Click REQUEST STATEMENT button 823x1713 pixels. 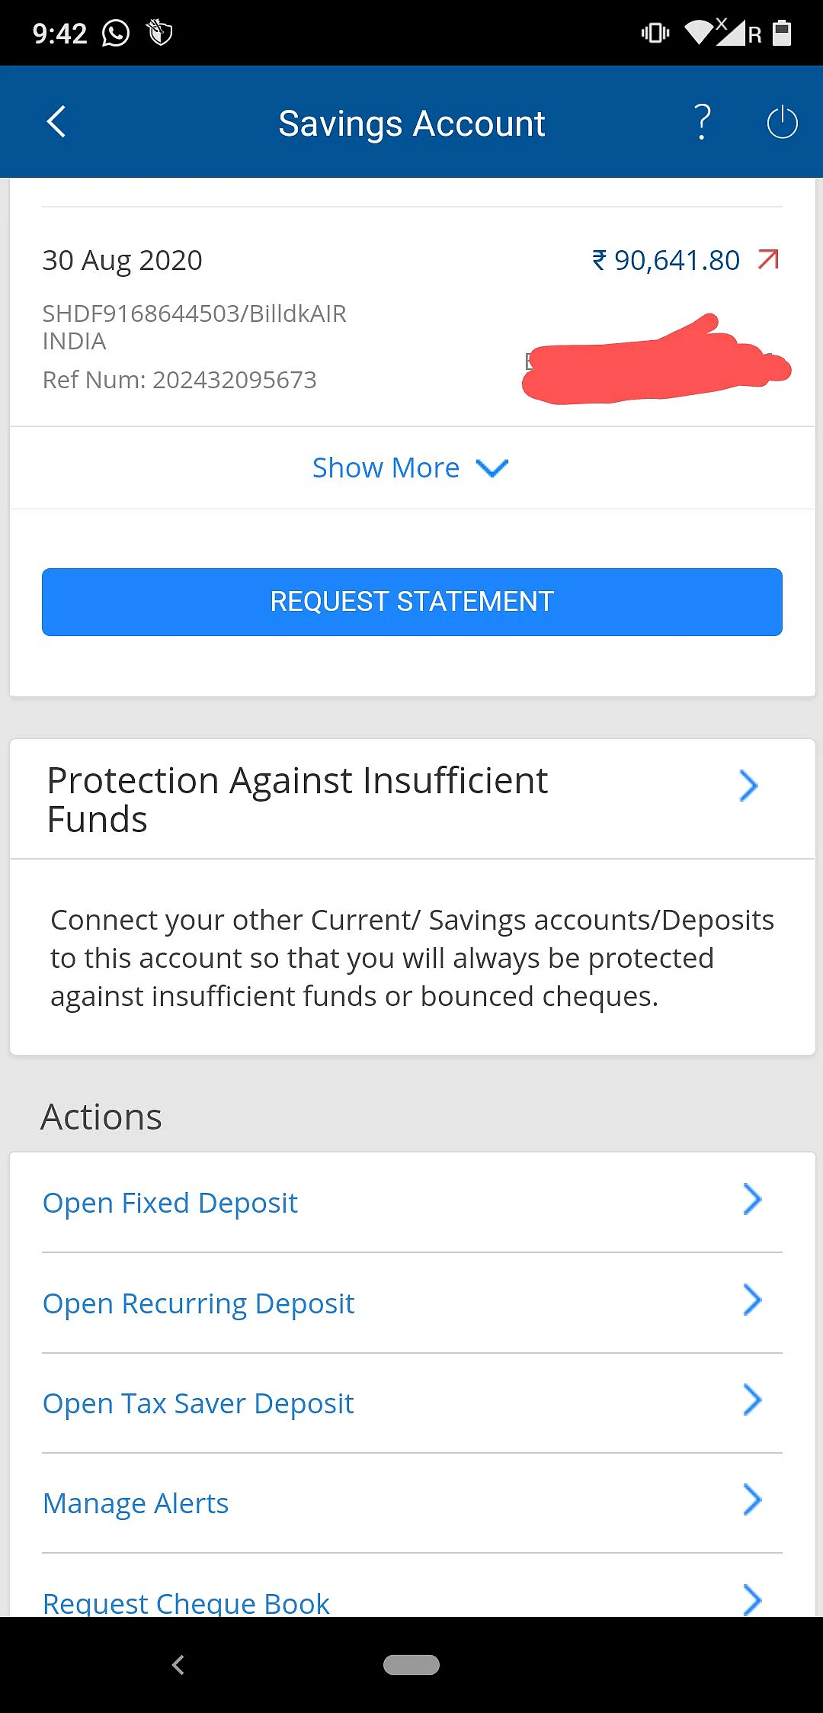(412, 602)
